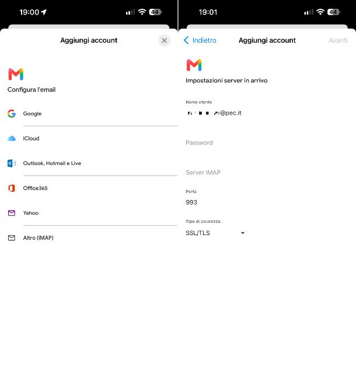
Task: Focus the Nome utente field with @pec.it
Action: (267, 113)
